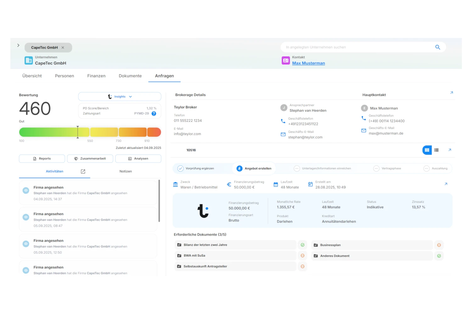Click status icon for Businessplan document
Image resolution: width=472 pixels, height=314 pixels.
click(x=439, y=245)
